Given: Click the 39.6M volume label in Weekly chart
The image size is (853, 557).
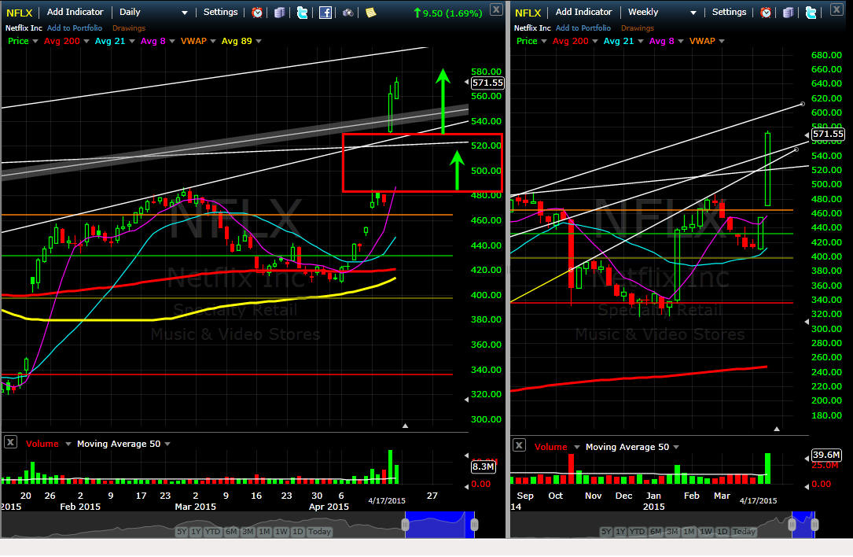Looking at the screenshot, I should point(826,455).
